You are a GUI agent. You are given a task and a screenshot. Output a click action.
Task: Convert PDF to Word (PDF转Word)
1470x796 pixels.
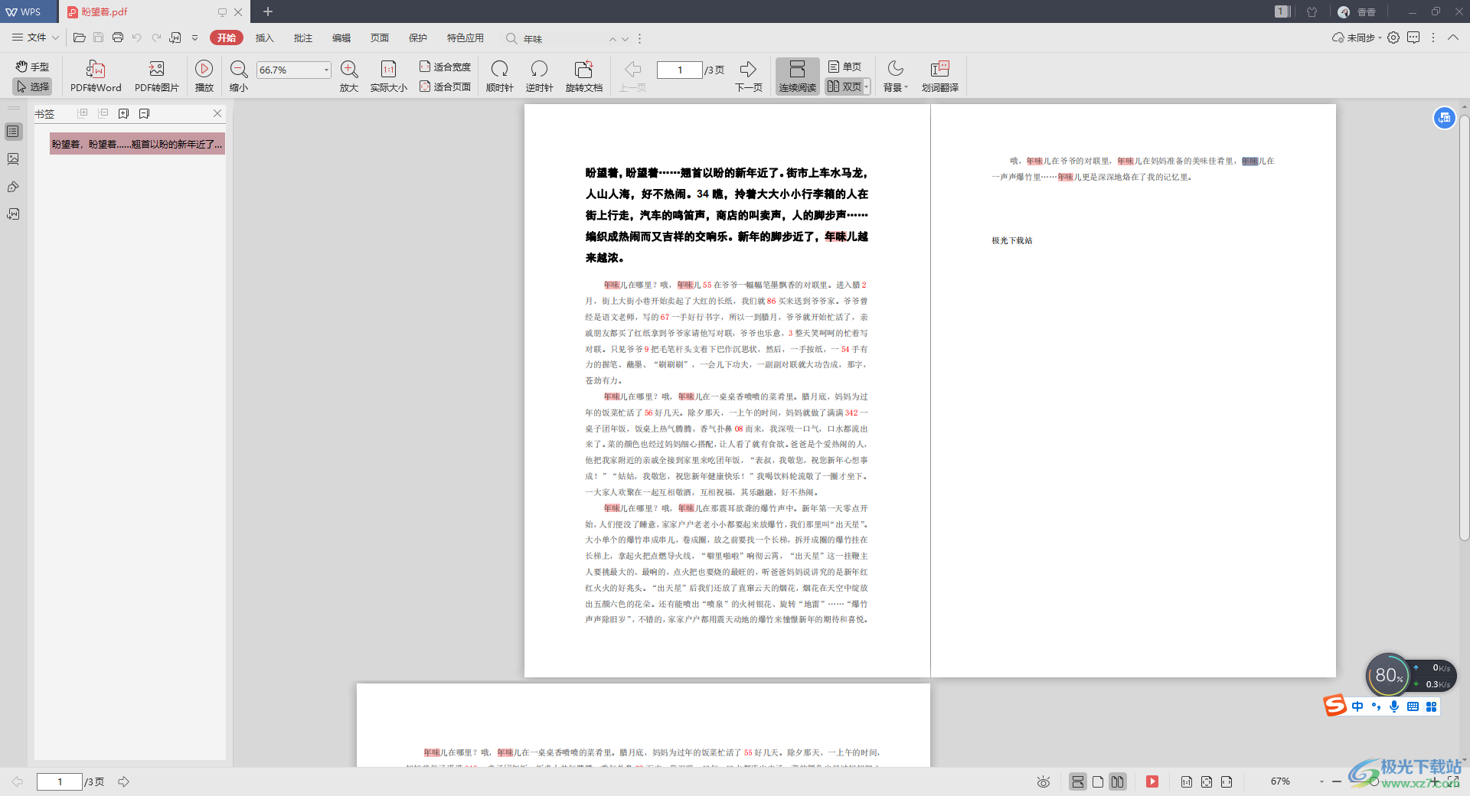96,77
